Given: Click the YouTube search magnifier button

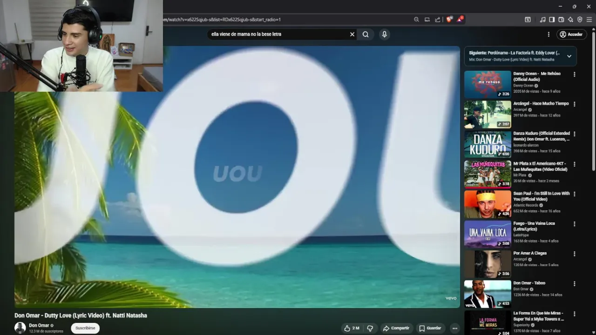Looking at the screenshot, I should (x=366, y=34).
